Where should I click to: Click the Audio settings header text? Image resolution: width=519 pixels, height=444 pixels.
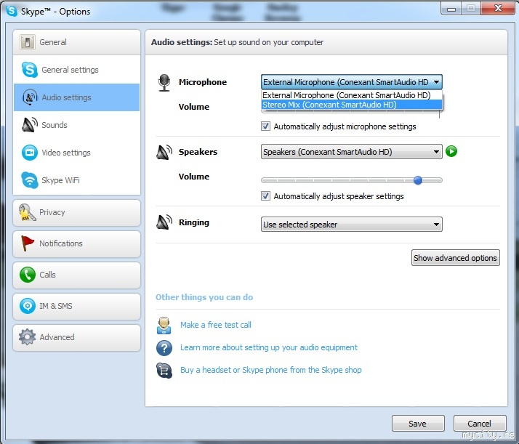tap(237, 42)
